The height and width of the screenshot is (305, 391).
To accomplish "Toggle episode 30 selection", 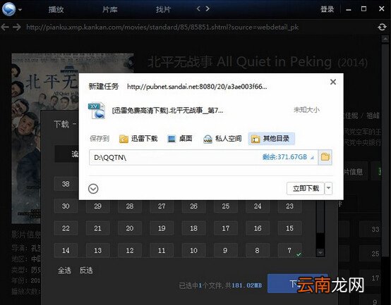I will 66,206.
